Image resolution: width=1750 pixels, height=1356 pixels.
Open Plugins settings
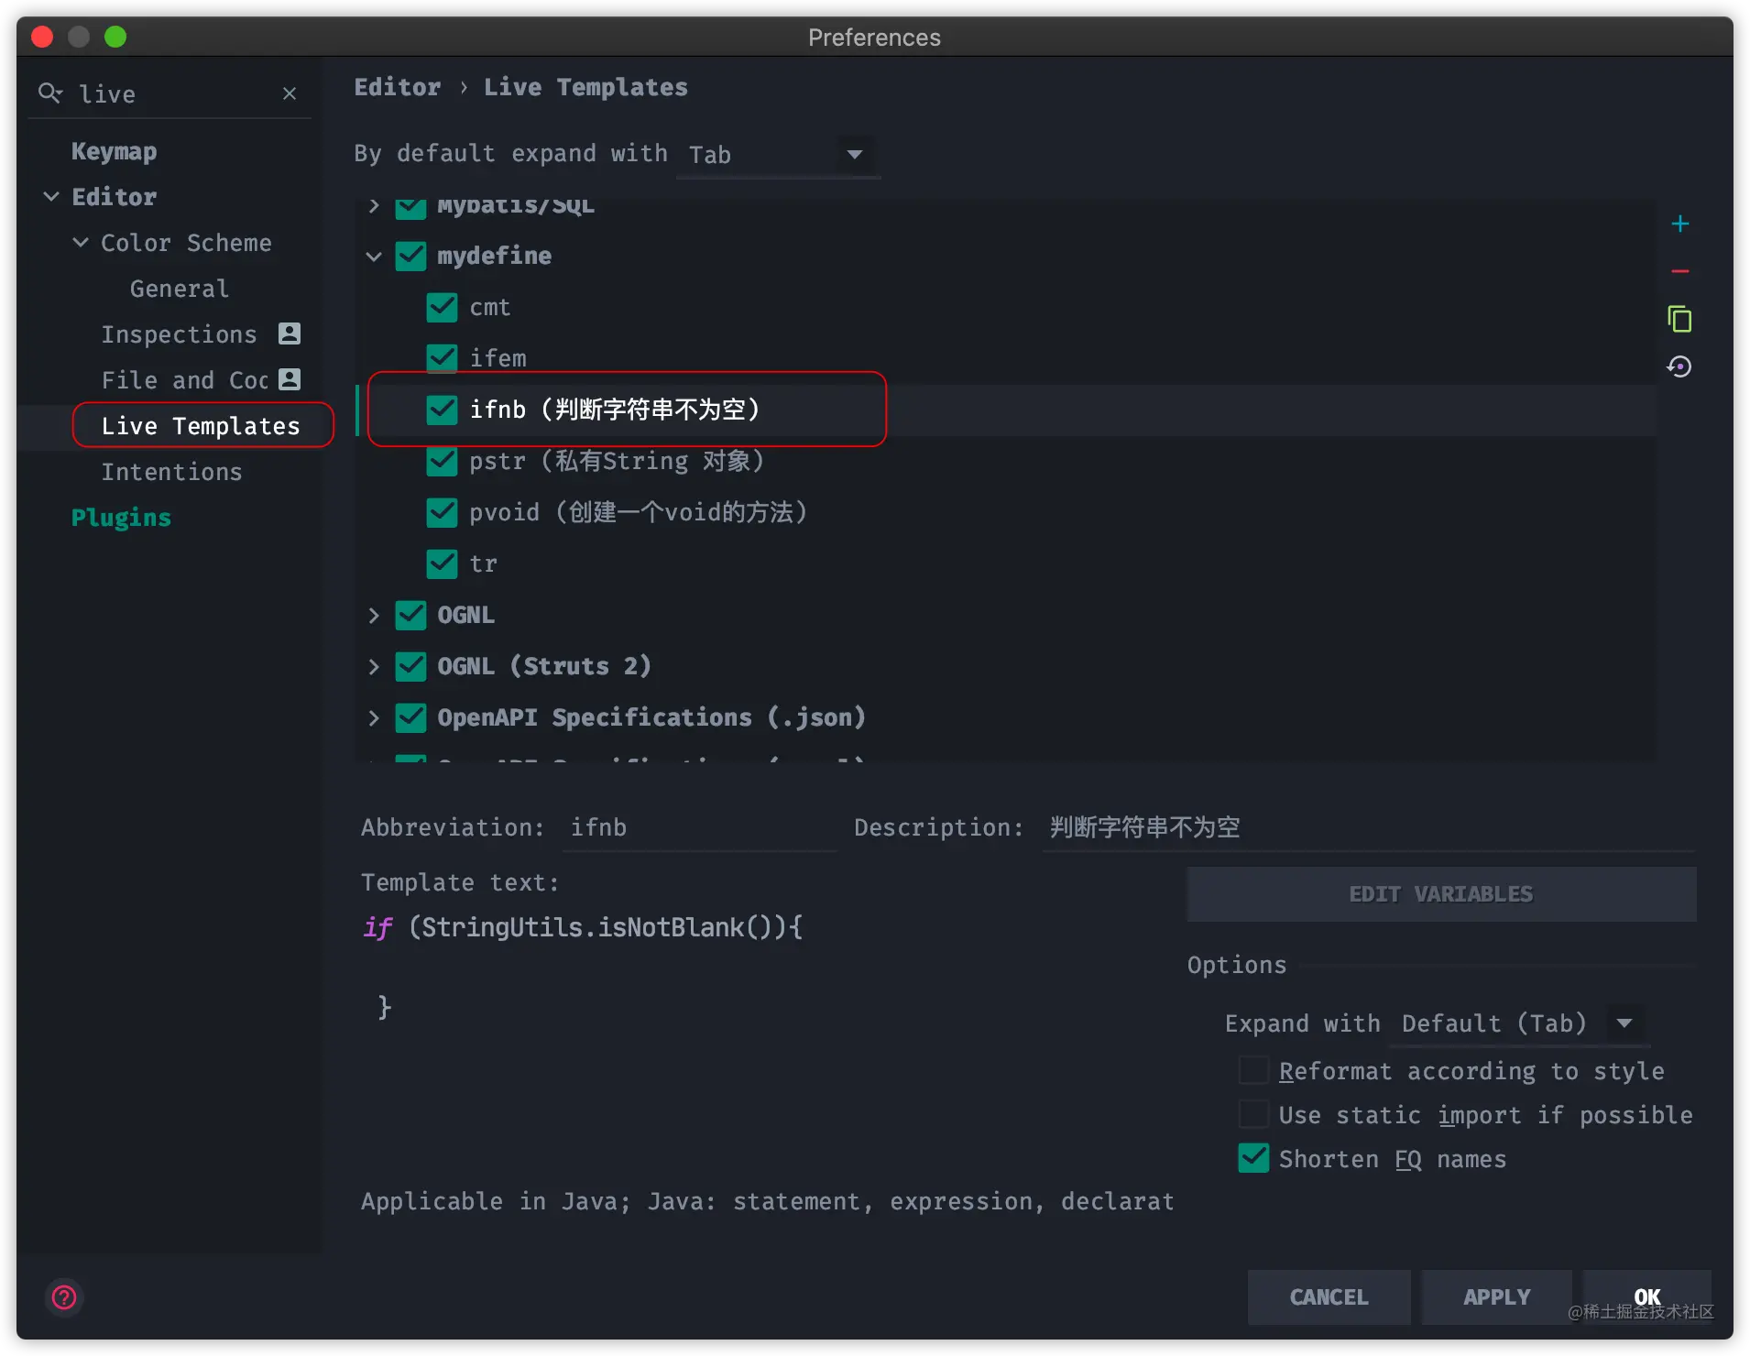pos(121,518)
